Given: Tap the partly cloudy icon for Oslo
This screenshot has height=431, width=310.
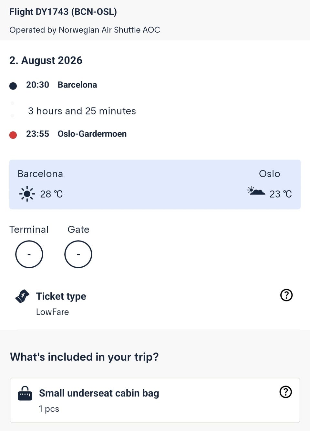Looking at the screenshot, I should 256,191.
